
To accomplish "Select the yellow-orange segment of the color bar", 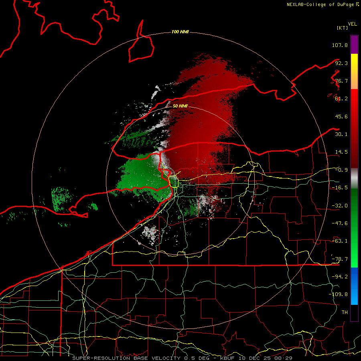I will point(354,71).
